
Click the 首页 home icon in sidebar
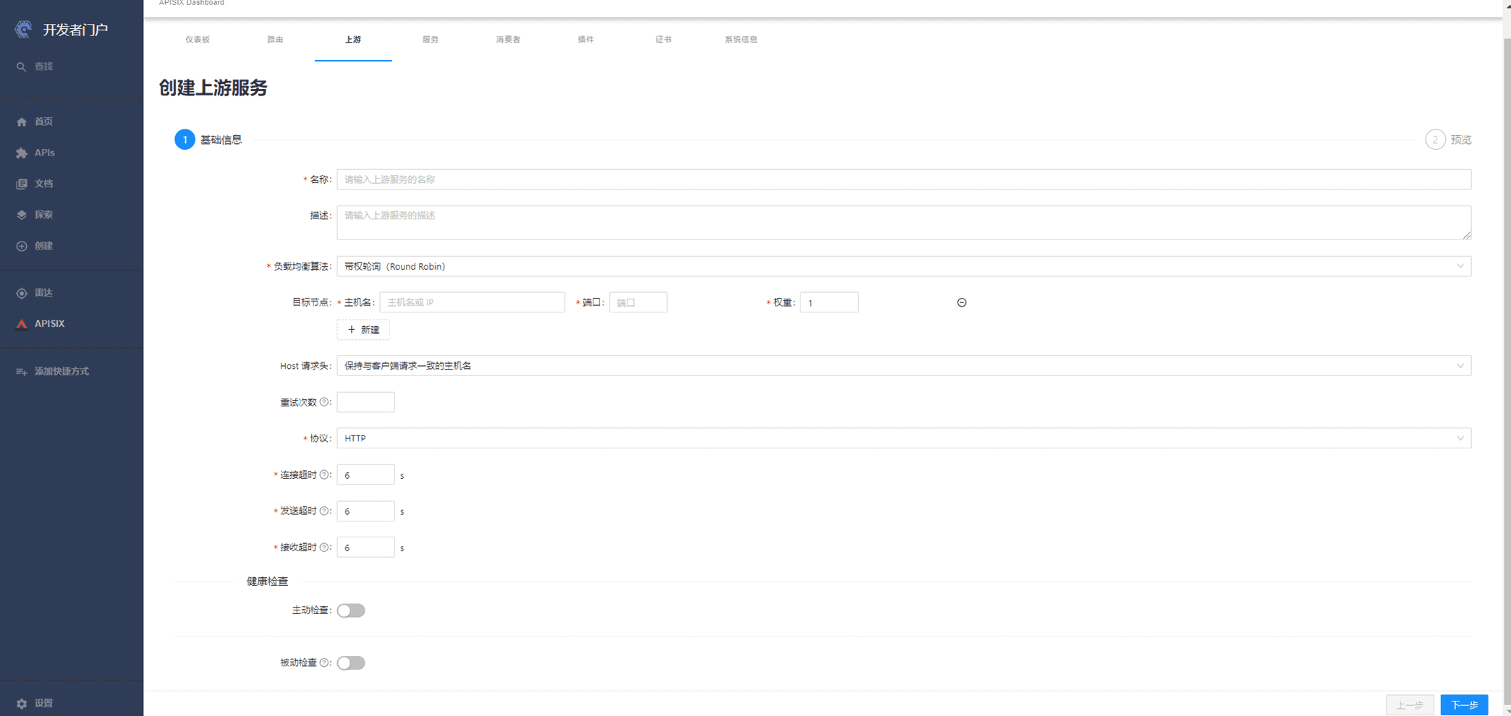[22, 122]
